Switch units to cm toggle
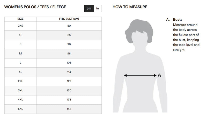 tap(89, 9)
